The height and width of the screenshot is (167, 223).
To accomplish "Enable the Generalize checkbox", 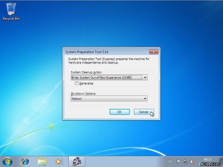I will [77, 83].
